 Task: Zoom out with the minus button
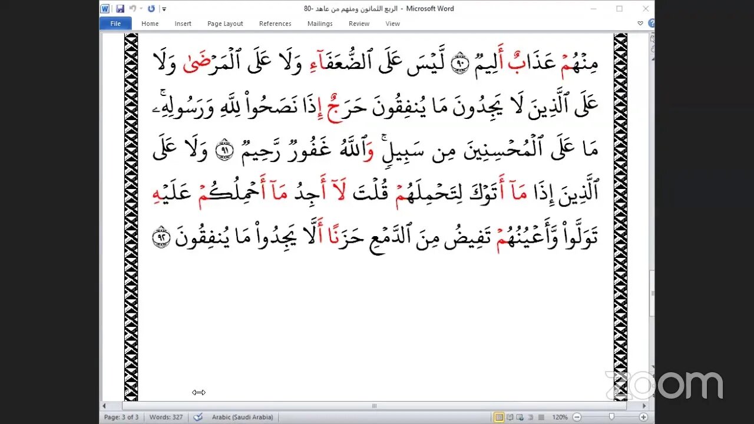point(577,417)
